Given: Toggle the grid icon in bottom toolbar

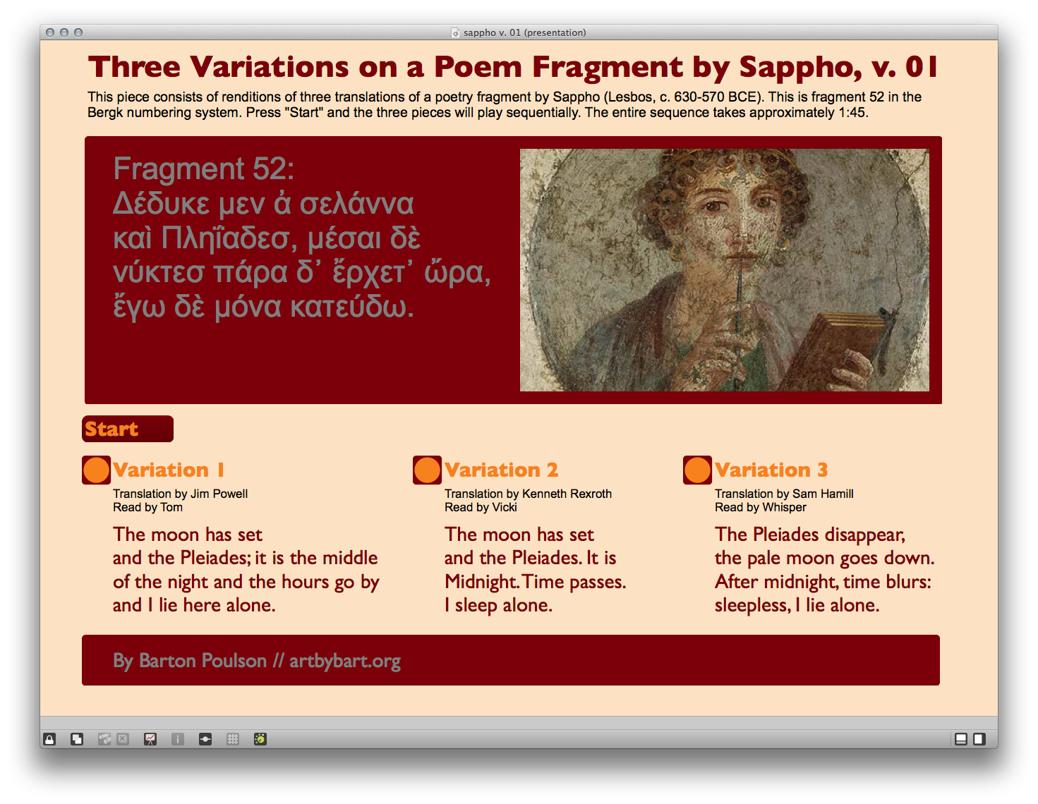Looking at the screenshot, I should [233, 739].
